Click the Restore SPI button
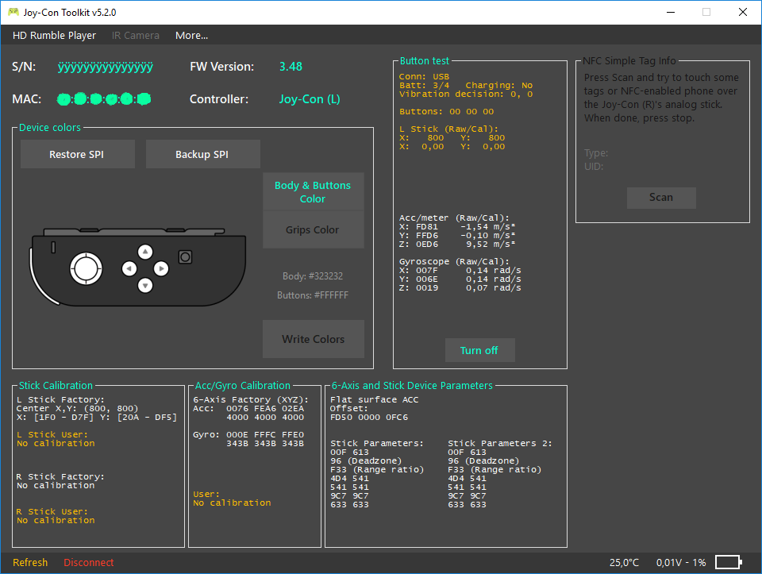 pos(77,154)
